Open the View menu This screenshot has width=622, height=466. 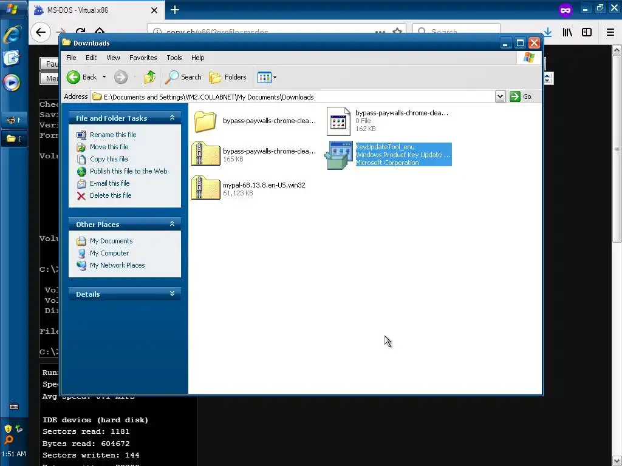tap(113, 58)
